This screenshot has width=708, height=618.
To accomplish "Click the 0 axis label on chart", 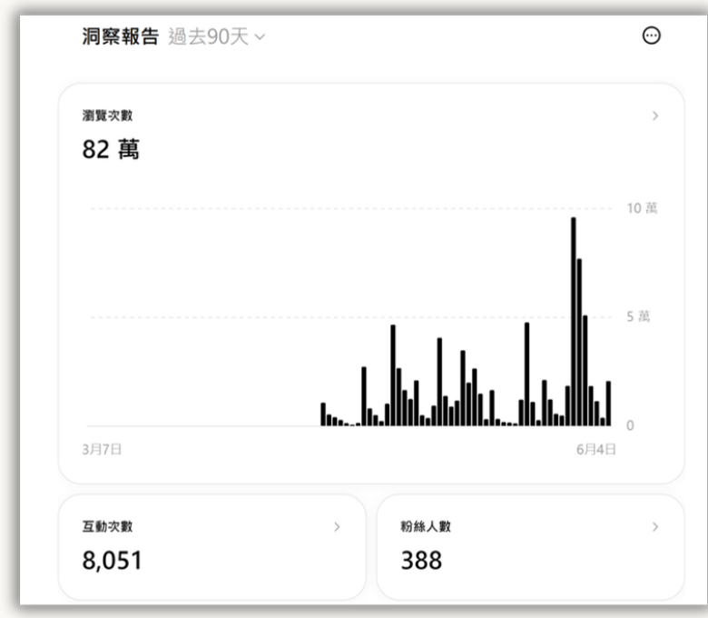I will [x=630, y=425].
